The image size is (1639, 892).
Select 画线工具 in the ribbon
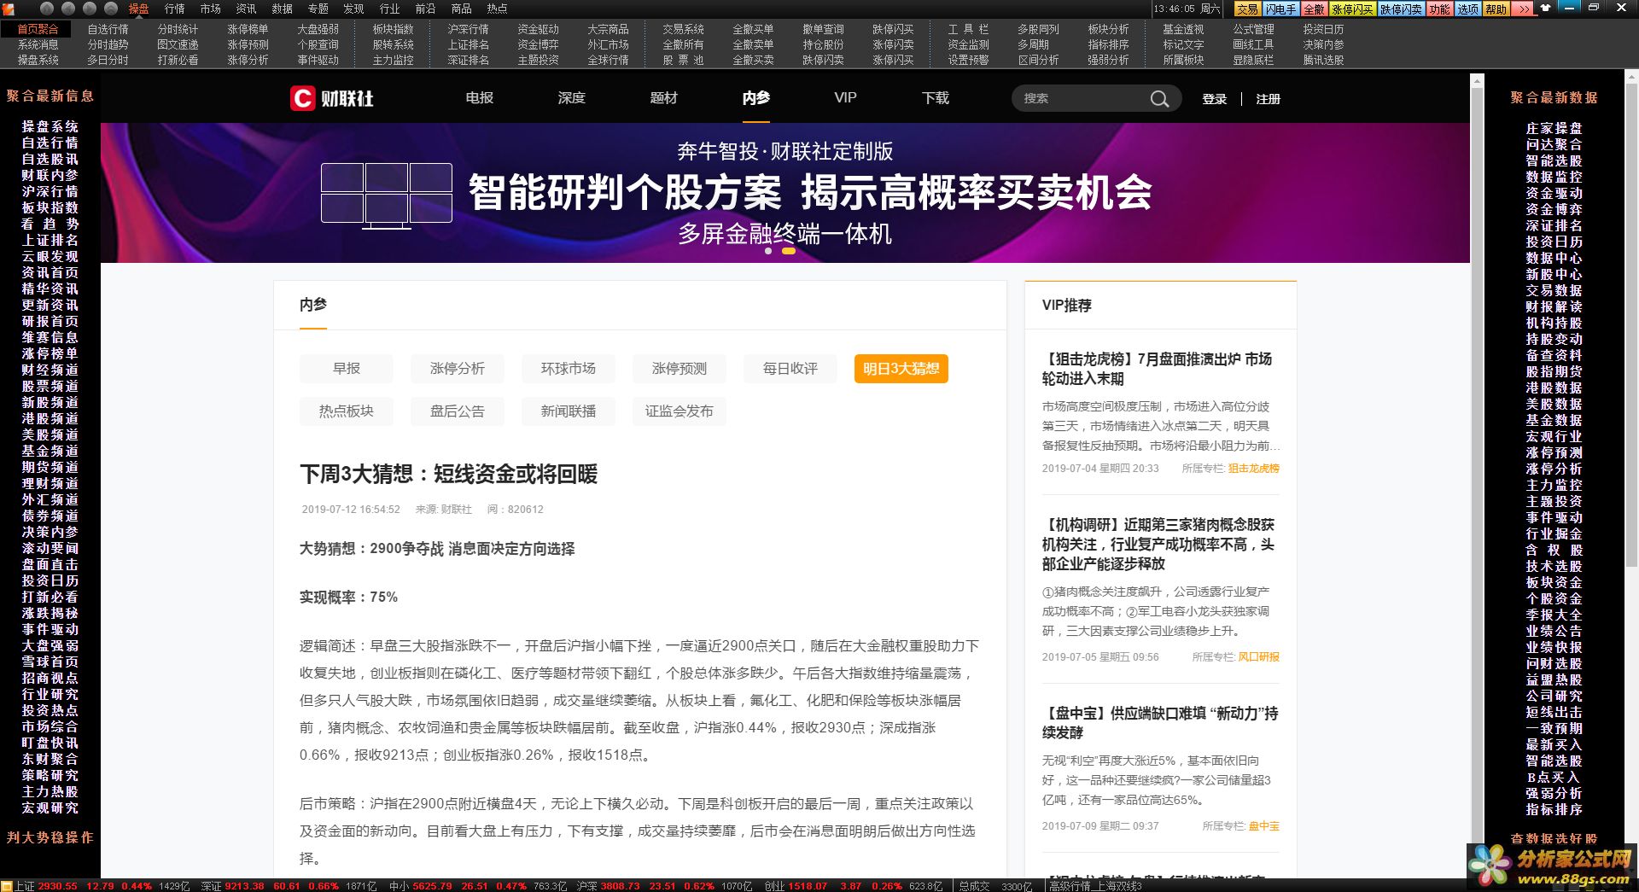tap(1253, 44)
